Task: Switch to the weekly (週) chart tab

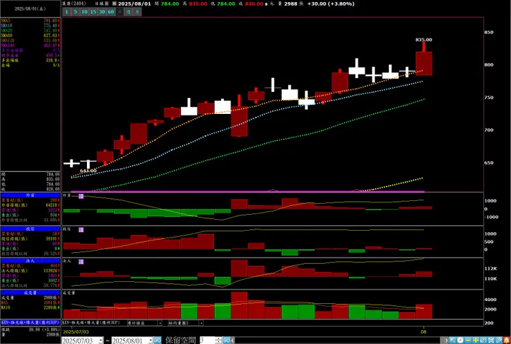Action: [x=128, y=12]
